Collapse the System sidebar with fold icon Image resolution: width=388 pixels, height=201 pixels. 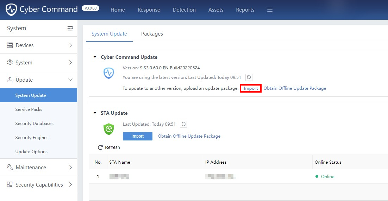click(70, 29)
